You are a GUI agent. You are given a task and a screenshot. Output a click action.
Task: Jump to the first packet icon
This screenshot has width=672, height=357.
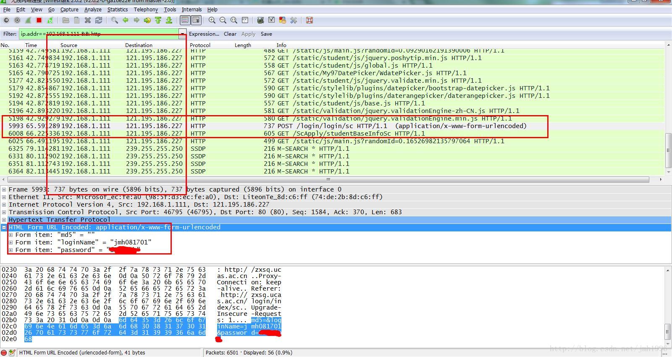point(158,20)
